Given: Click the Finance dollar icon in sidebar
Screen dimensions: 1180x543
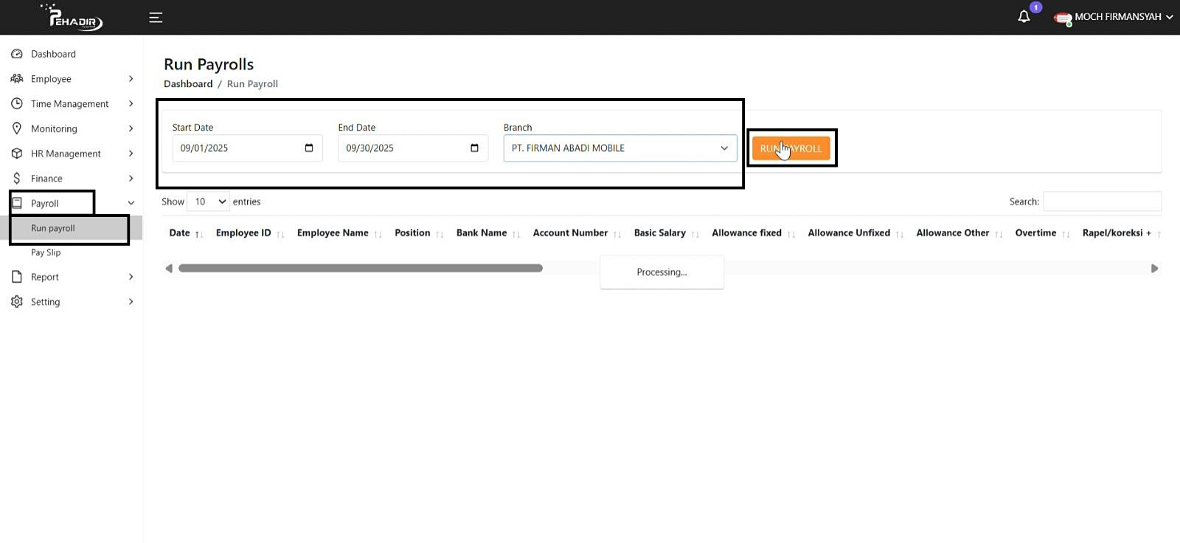Looking at the screenshot, I should pos(17,179).
